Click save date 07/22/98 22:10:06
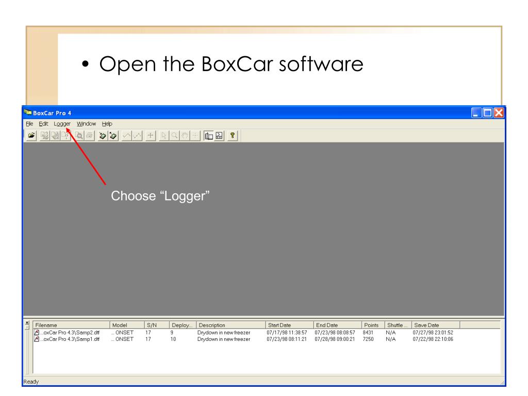Image resolution: width=528 pixels, height=396 pixels. [x=433, y=339]
